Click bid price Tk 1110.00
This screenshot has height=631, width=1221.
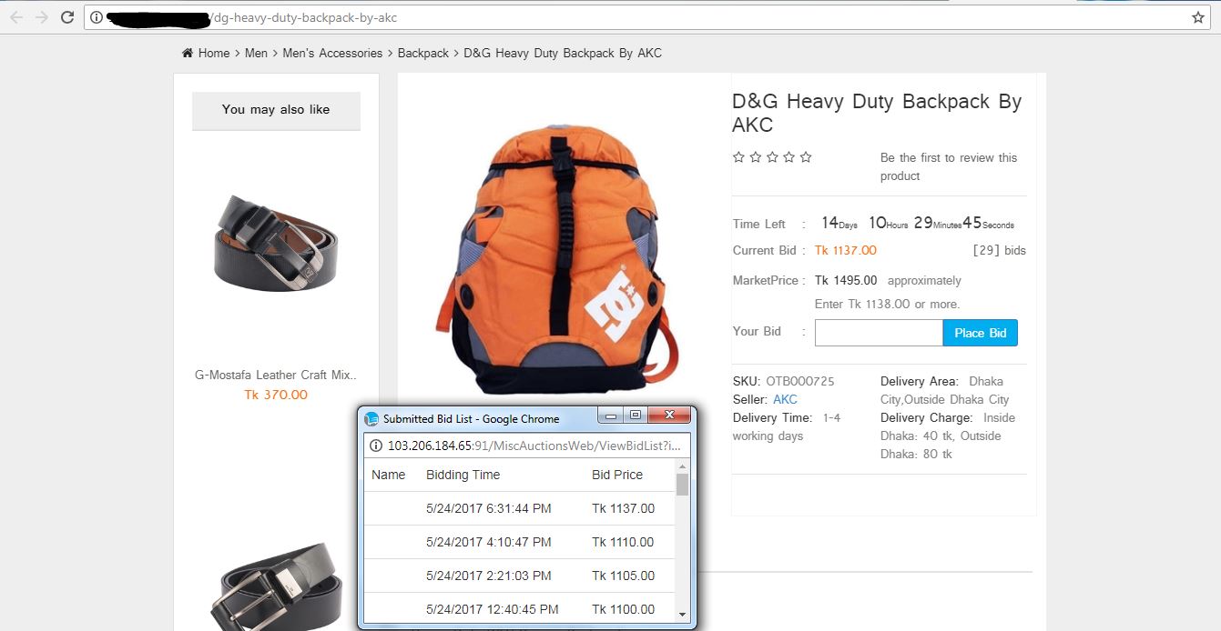(623, 542)
